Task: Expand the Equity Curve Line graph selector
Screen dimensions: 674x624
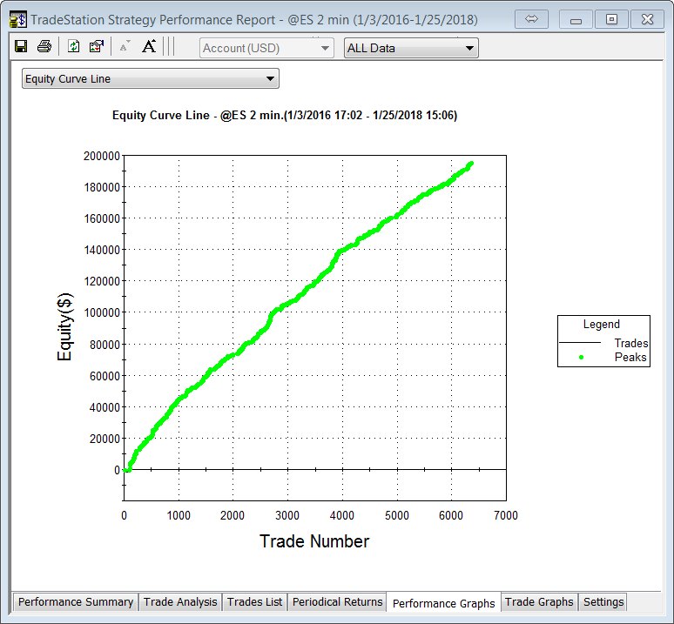Action: (150, 79)
